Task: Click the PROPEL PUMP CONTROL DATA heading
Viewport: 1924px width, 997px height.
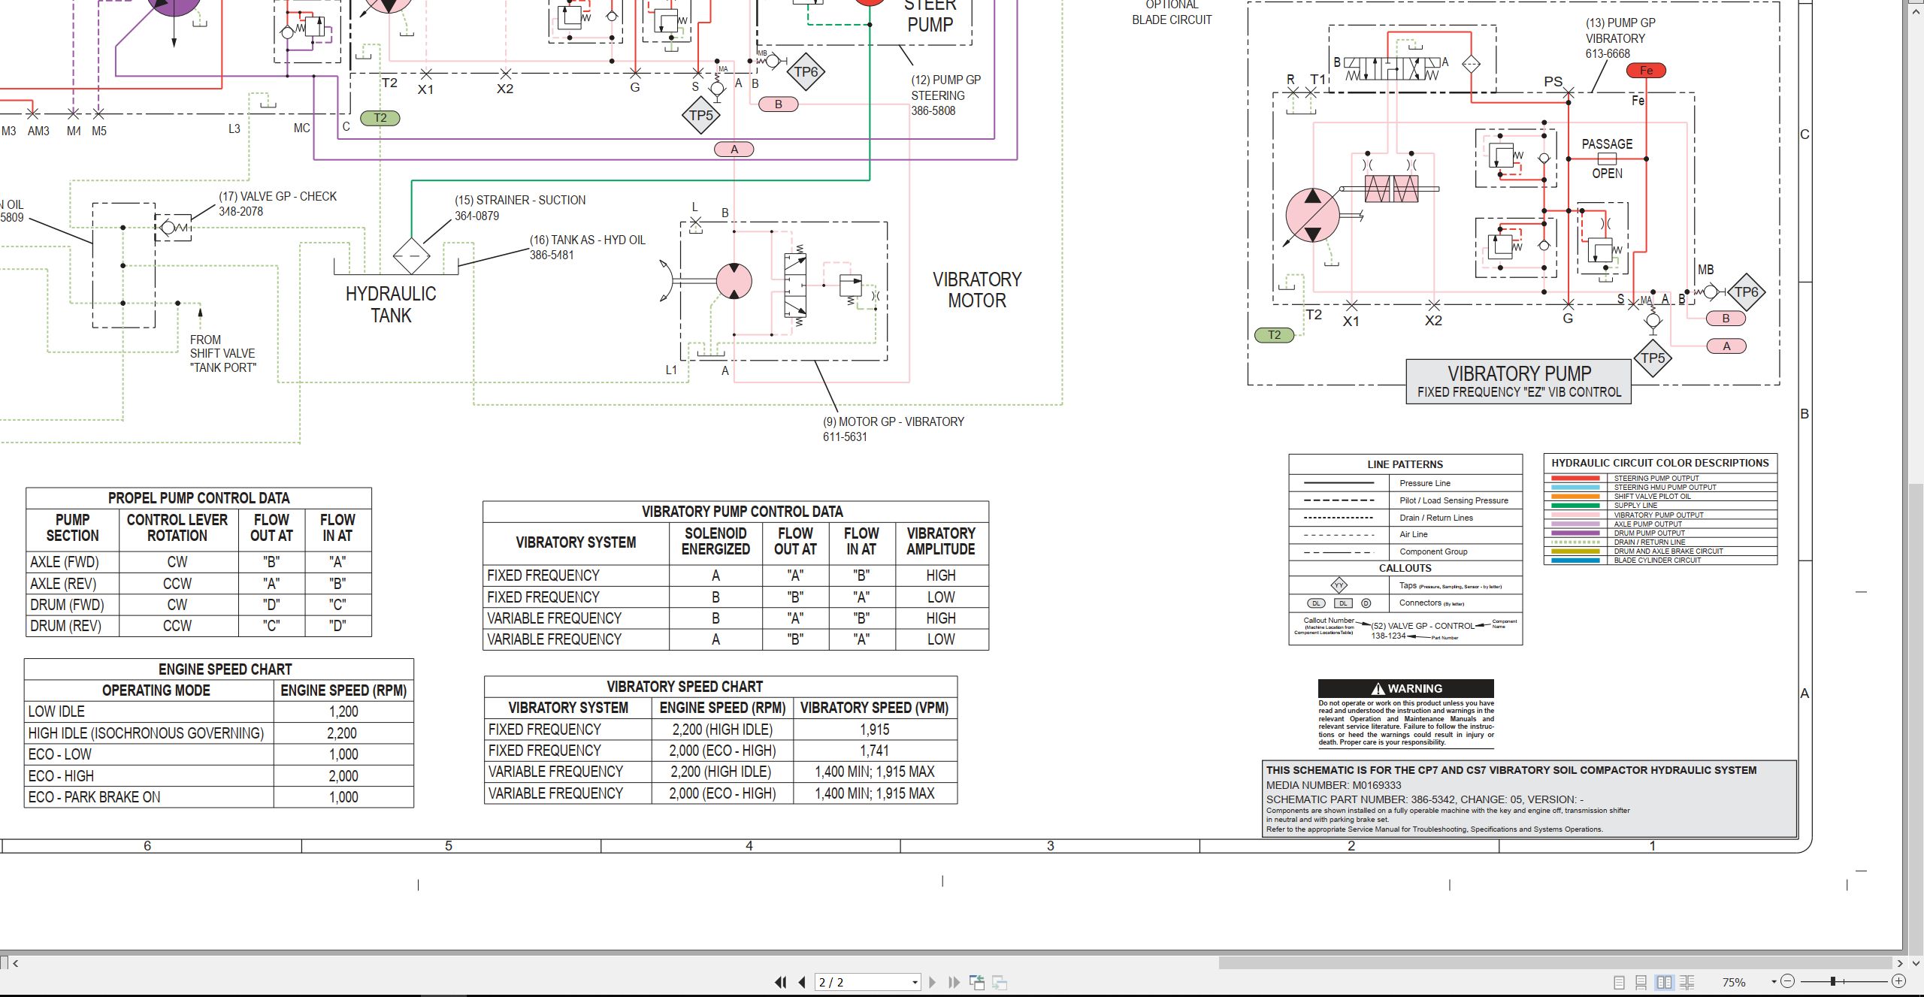Action: coord(198,498)
